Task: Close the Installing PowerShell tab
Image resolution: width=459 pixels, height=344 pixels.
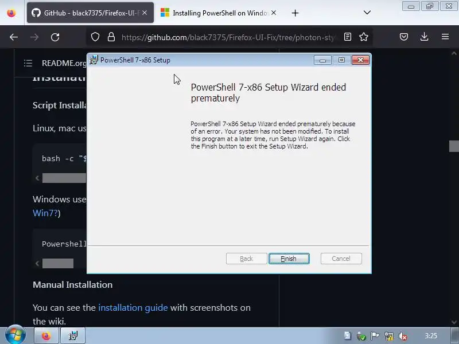Action: pos(274,13)
